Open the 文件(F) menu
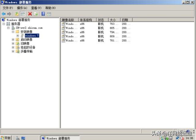Viewport: 196px width, 140px height. point(8,8)
